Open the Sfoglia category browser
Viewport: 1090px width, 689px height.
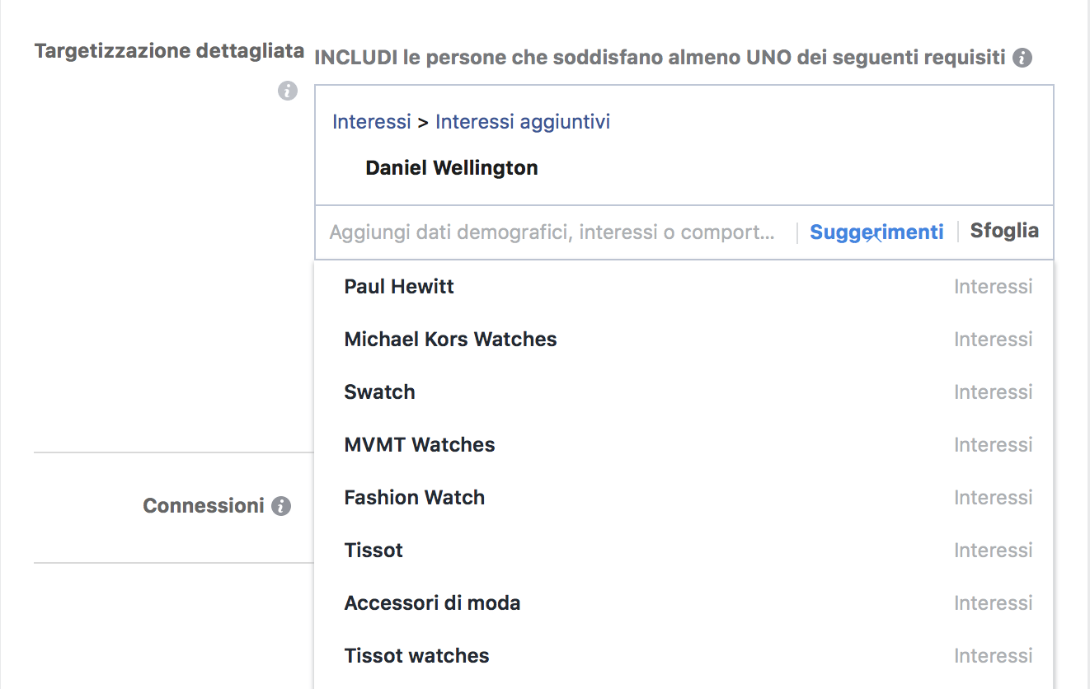(x=1004, y=232)
